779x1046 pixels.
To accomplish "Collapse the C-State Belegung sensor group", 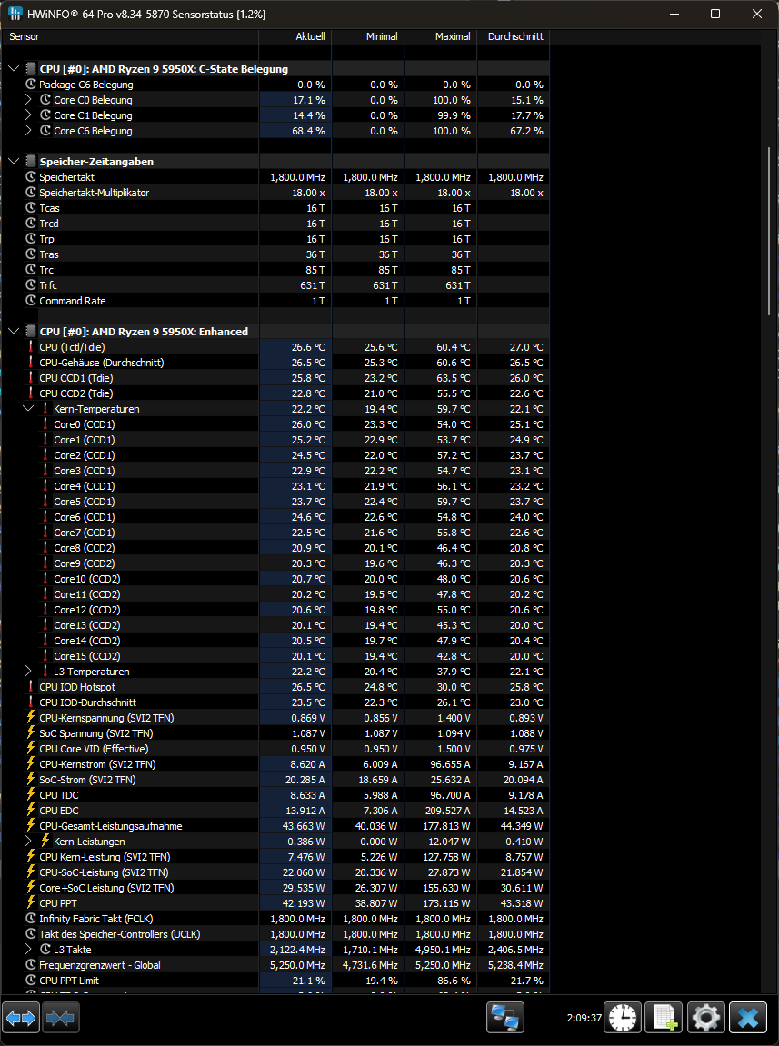I will (14, 69).
